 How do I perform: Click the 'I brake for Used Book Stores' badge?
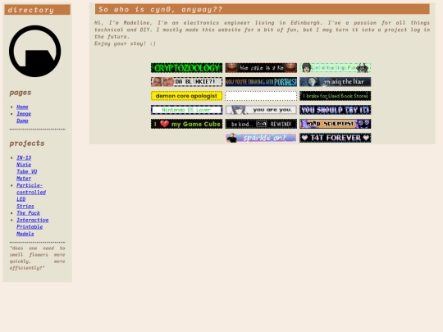[336, 96]
